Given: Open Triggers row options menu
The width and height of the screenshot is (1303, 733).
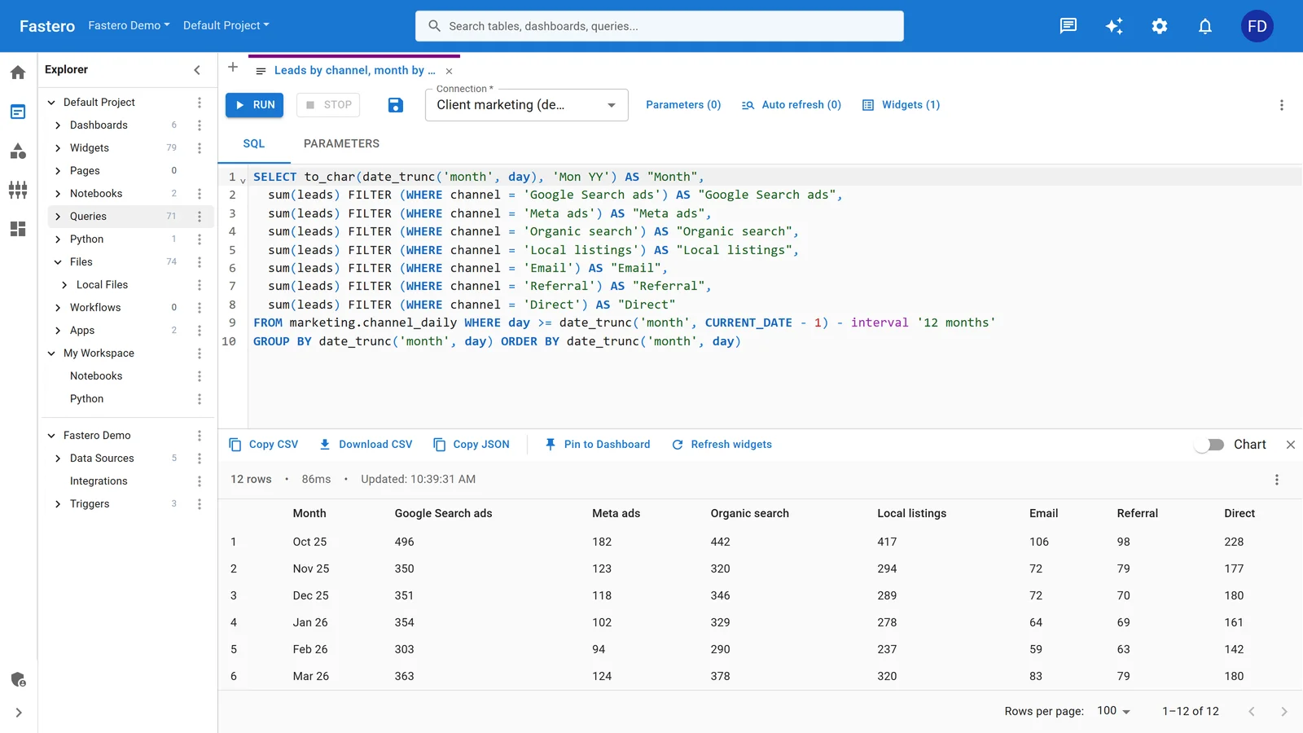Looking at the screenshot, I should [x=200, y=504].
